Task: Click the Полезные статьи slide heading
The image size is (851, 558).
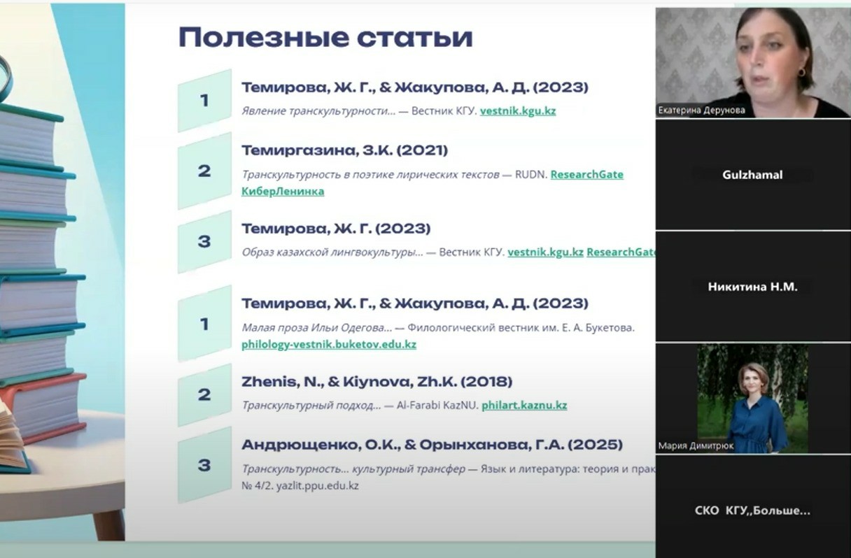Action: 325,37
